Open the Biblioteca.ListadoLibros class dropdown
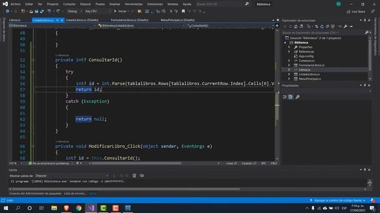Image resolution: width=380 pixels, height=213 pixels. 142,25
